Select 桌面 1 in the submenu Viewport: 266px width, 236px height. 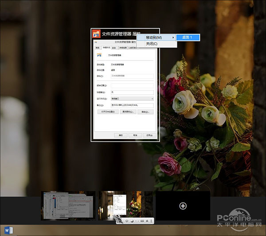(188, 37)
